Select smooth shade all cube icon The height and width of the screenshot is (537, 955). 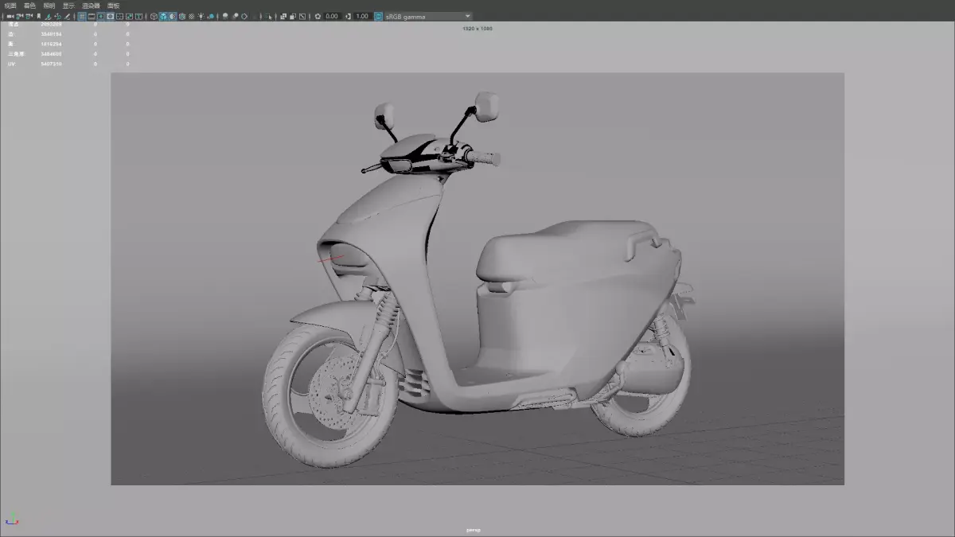(x=163, y=16)
